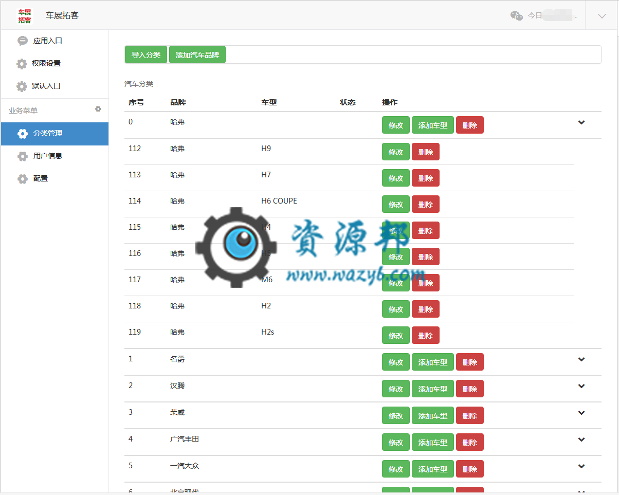Collapse the 哈弗 brand row chevron
Image resolution: width=619 pixels, height=495 pixels.
[x=581, y=122]
